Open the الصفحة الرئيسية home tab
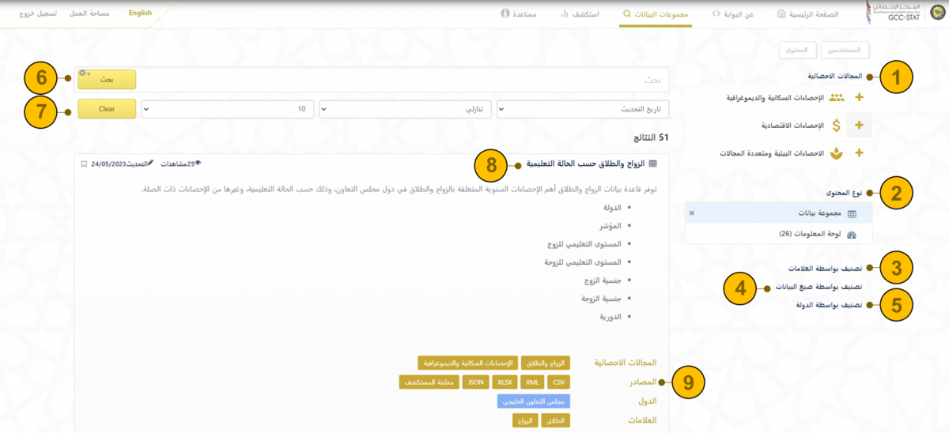The height and width of the screenshot is (433, 949). pyautogui.click(x=807, y=13)
